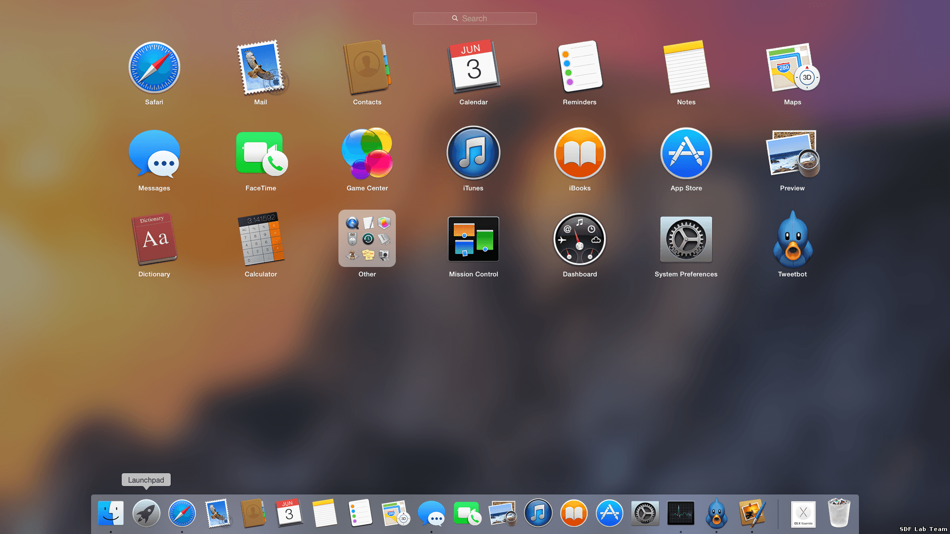Open Preview icon in the Dock
Viewport: 950px width, 534px height.
503,513
